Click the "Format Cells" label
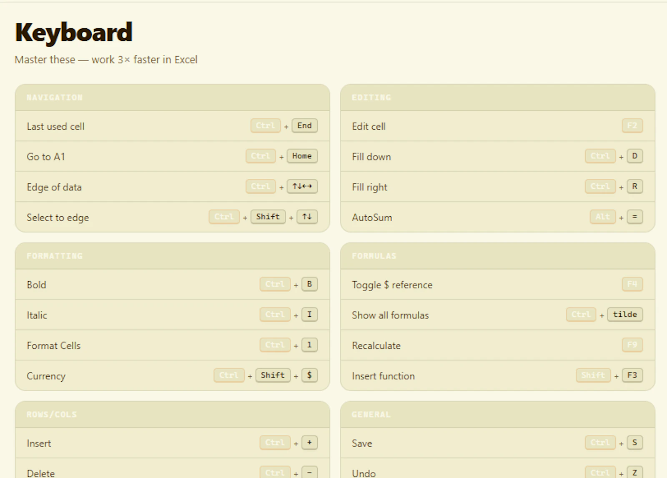The height and width of the screenshot is (478, 667). [53, 345]
